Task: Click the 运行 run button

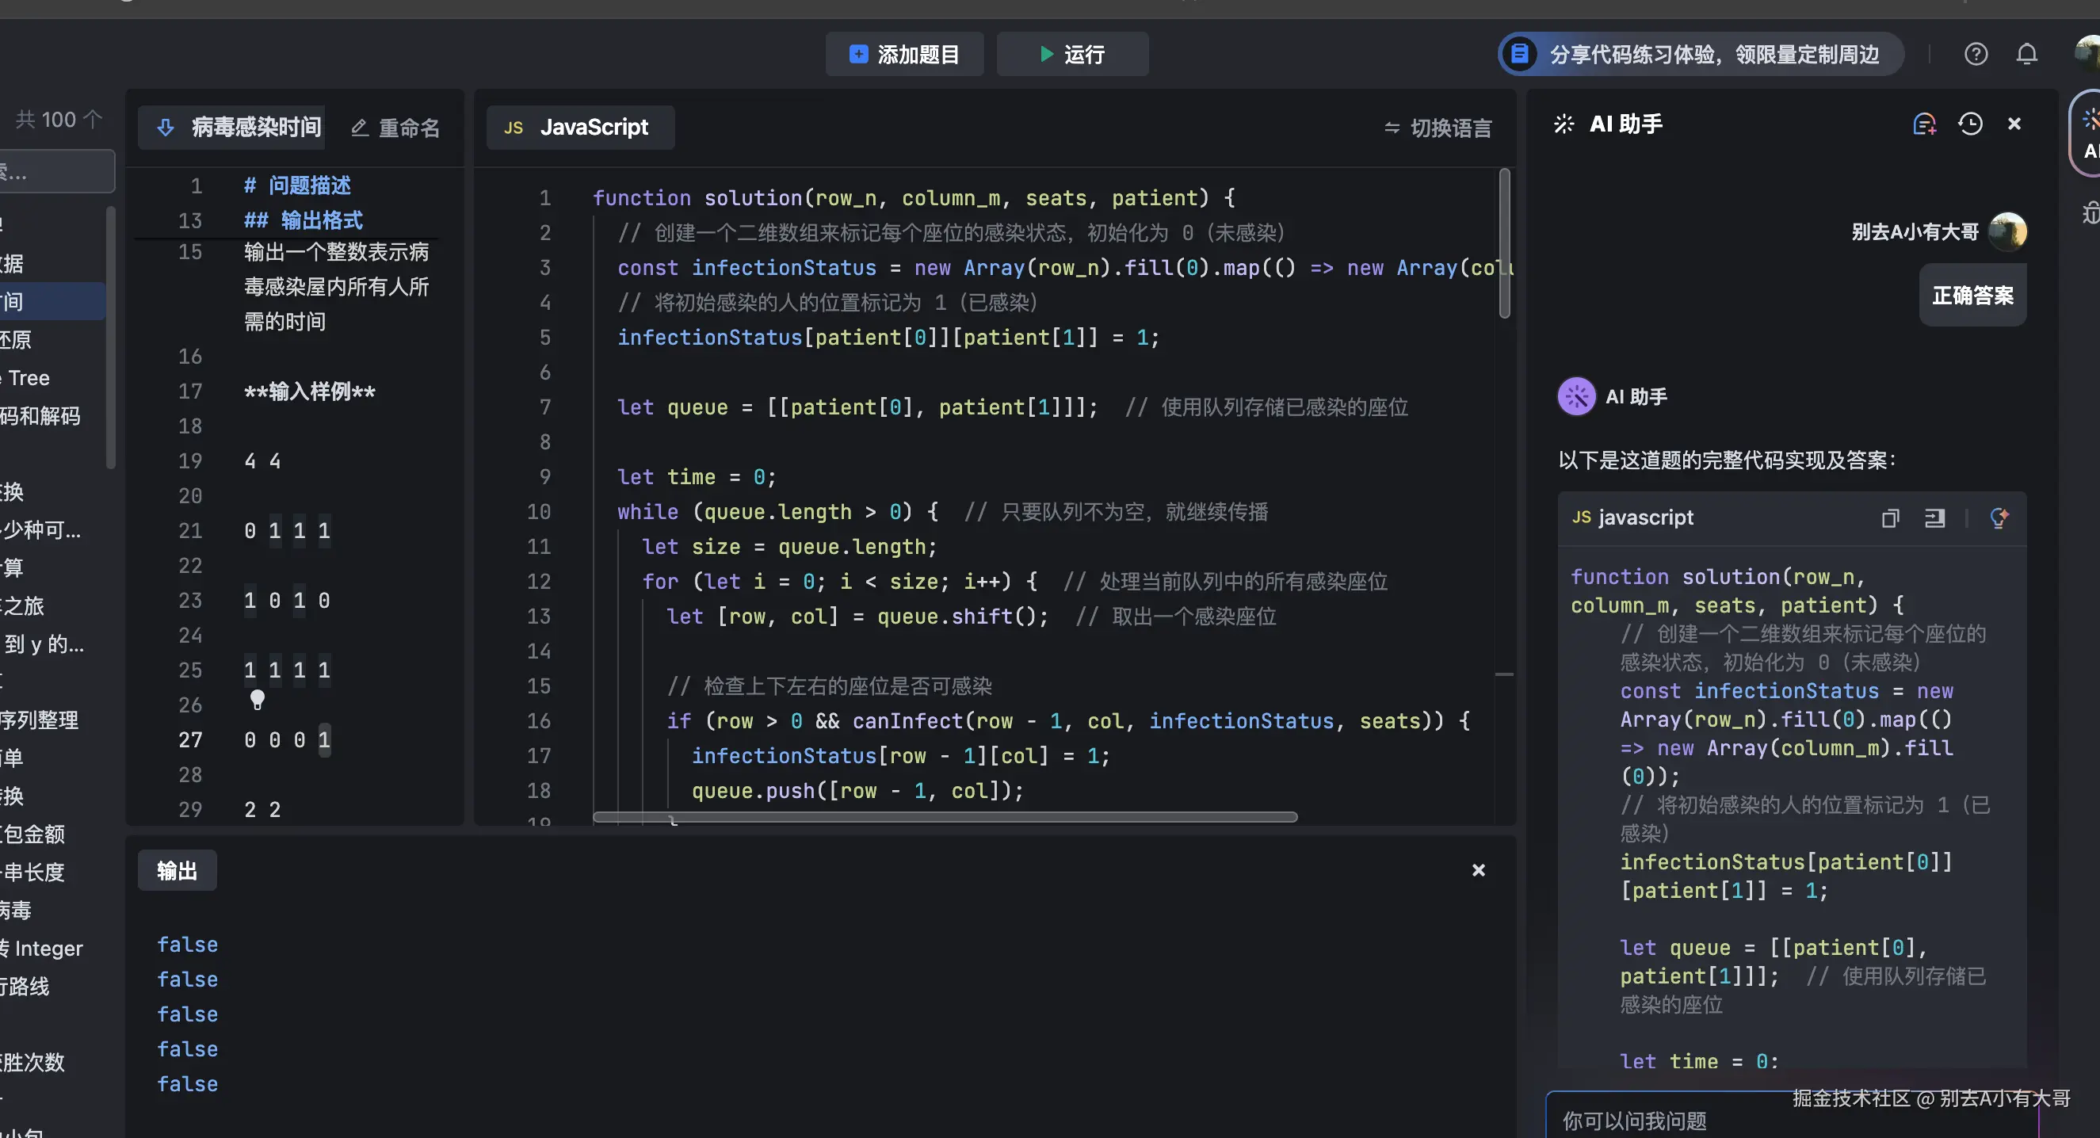Action: pyautogui.click(x=1072, y=55)
